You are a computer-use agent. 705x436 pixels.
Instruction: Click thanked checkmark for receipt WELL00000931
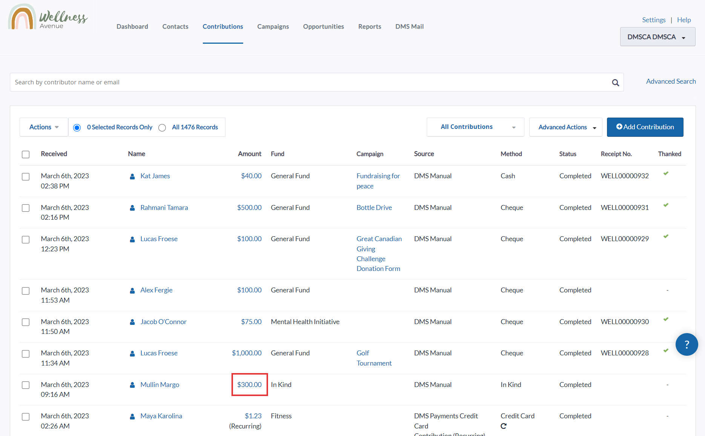(x=666, y=205)
